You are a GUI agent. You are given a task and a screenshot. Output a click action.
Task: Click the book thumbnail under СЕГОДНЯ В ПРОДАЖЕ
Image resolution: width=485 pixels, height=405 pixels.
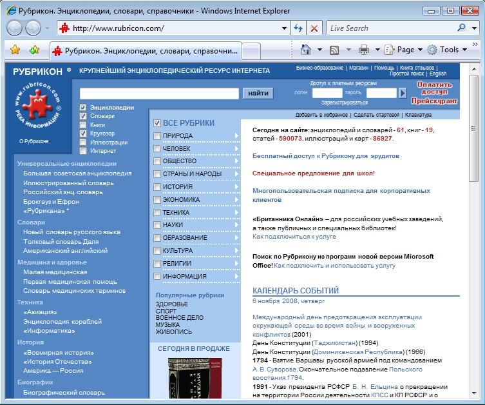[x=195, y=378]
